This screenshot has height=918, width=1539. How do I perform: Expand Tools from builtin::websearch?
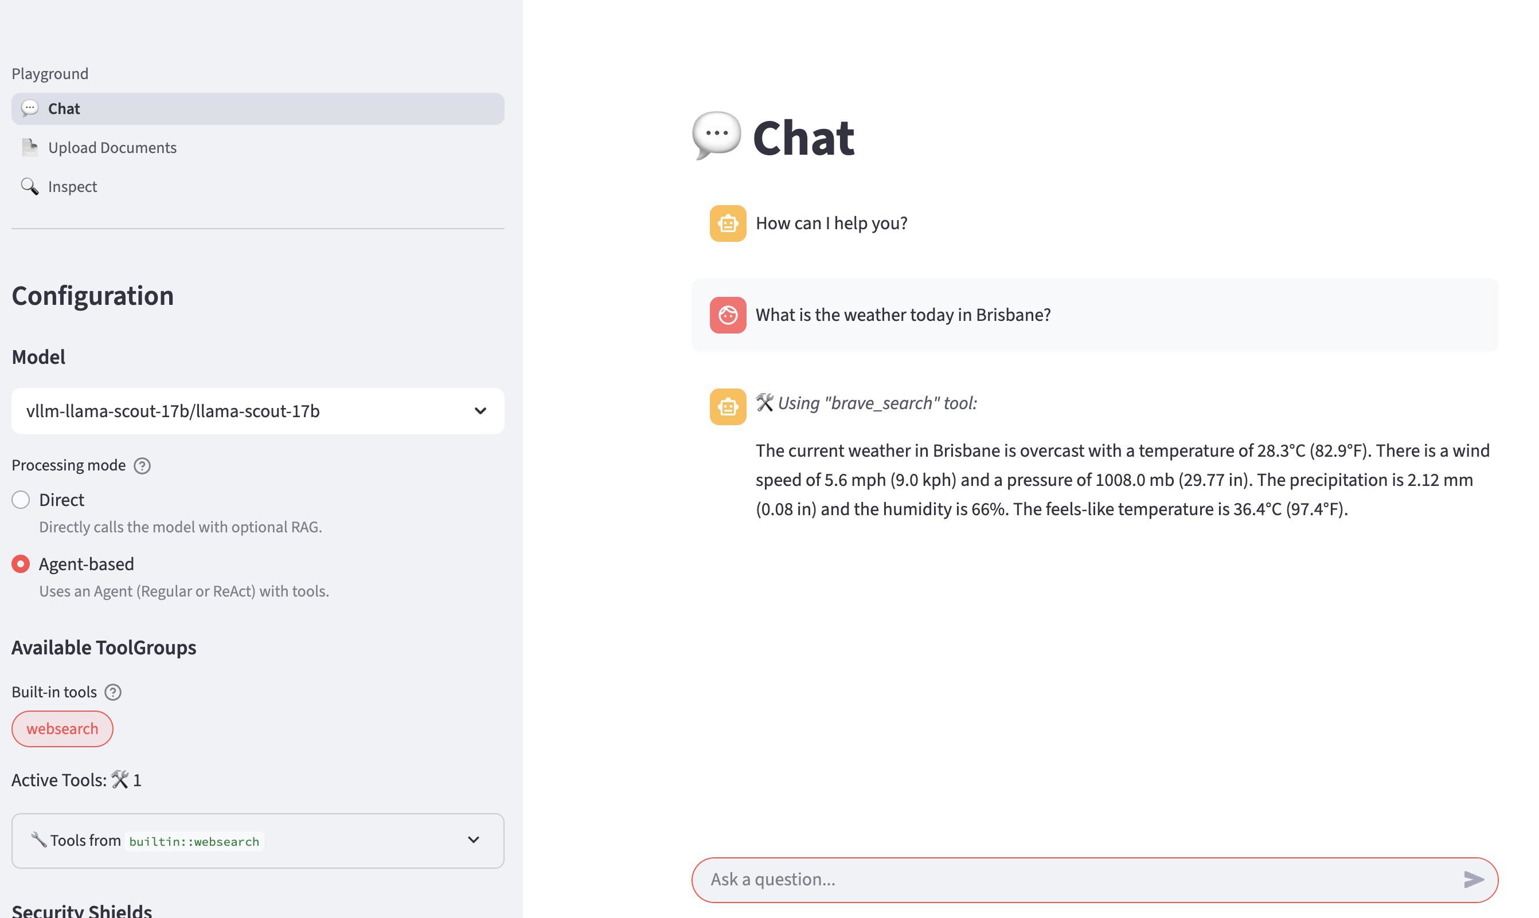coord(257,840)
